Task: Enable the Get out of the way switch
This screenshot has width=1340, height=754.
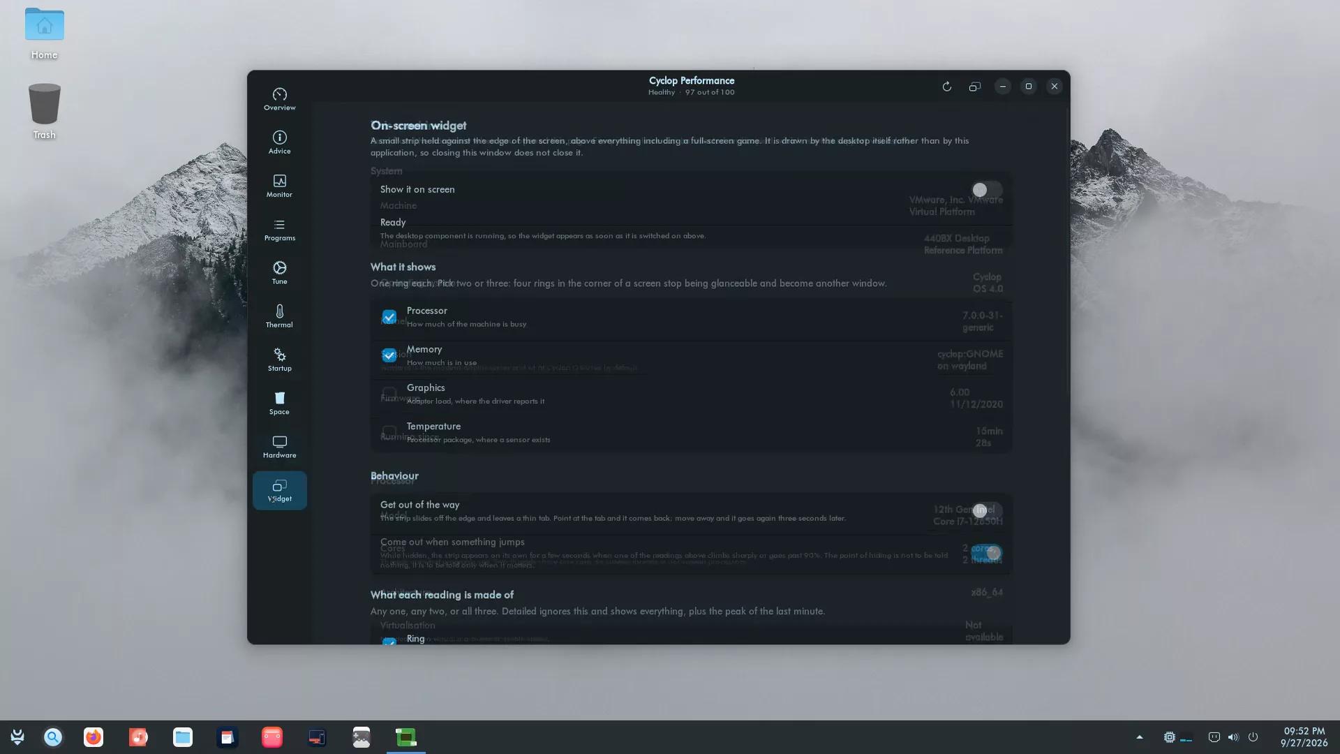Action: tap(987, 511)
